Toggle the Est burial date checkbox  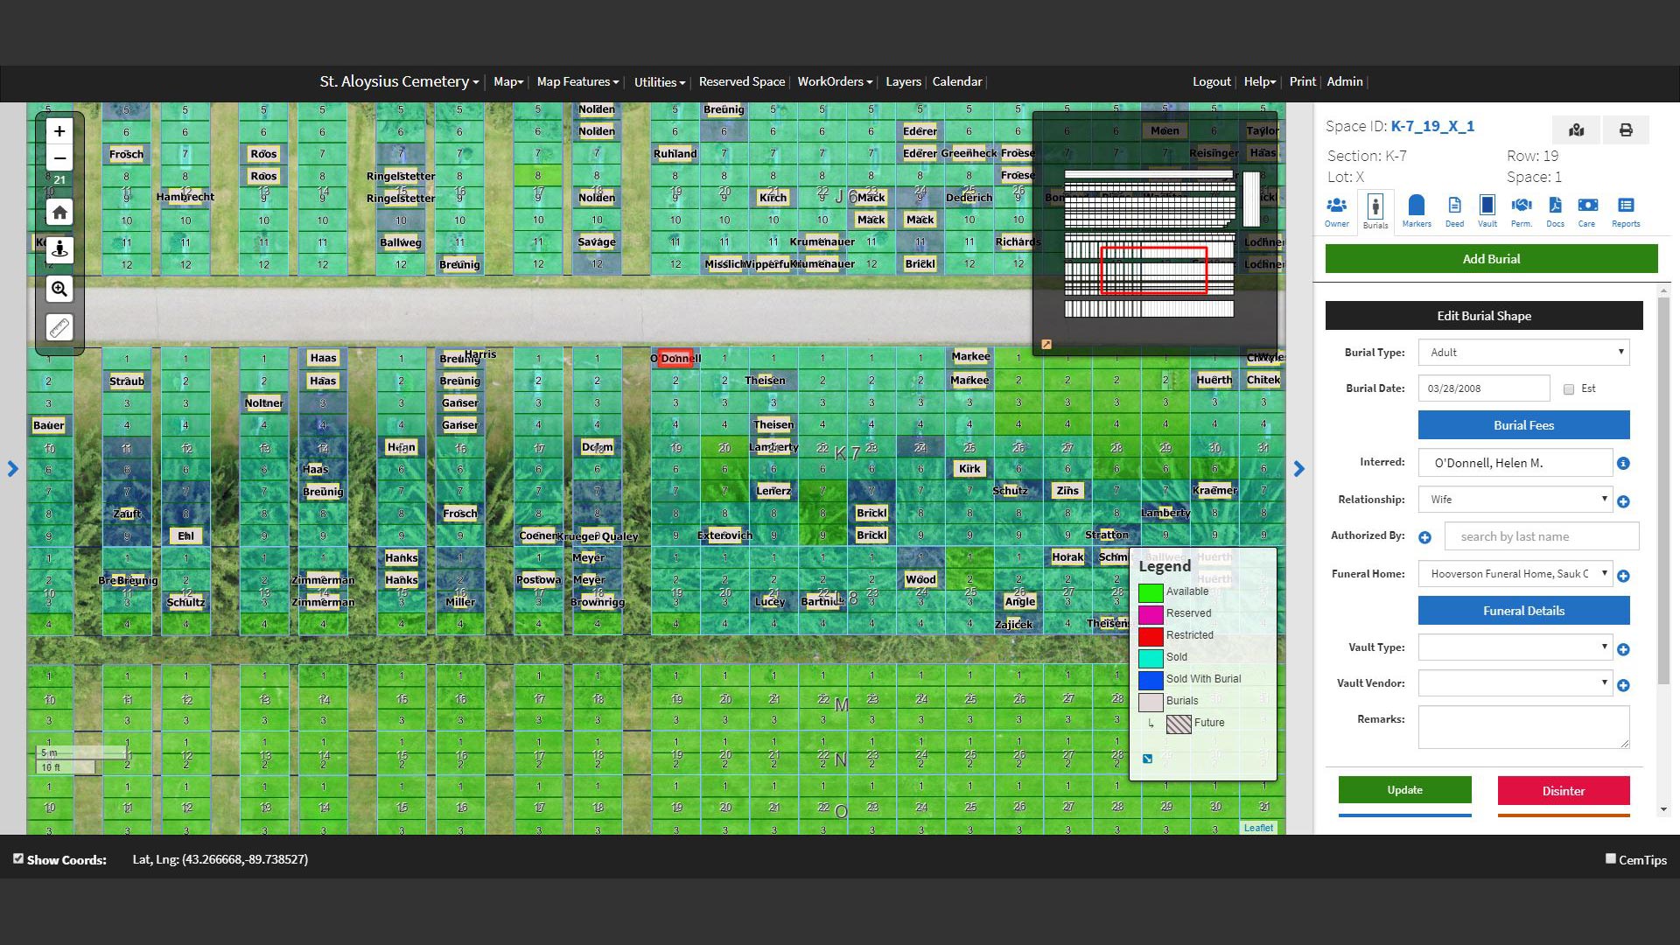point(1569,389)
